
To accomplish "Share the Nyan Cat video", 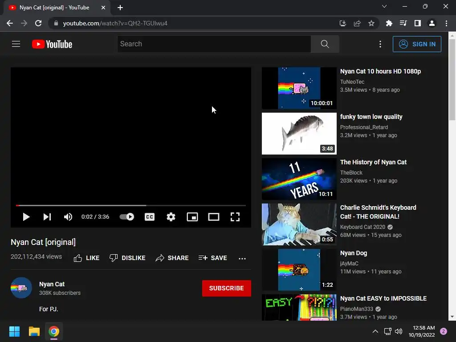I will pyautogui.click(x=172, y=258).
